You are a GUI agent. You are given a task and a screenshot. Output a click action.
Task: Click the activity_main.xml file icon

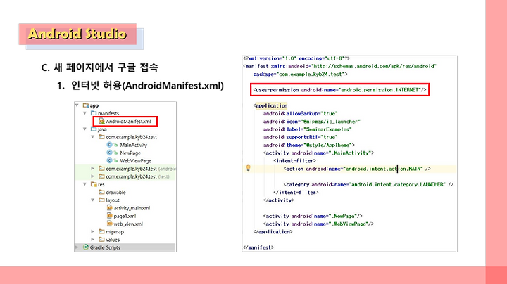tap(110, 208)
